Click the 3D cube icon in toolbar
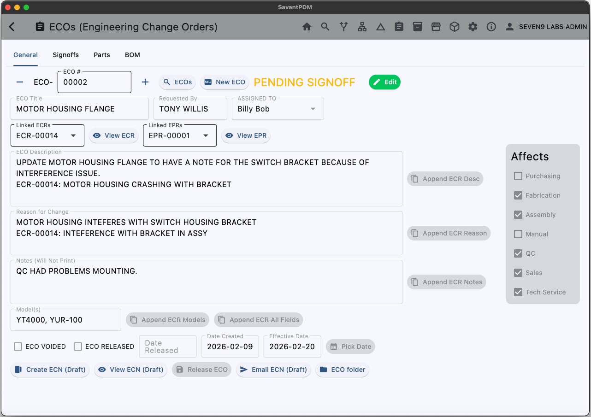This screenshot has width=591, height=417. click(x=455, y=27)
